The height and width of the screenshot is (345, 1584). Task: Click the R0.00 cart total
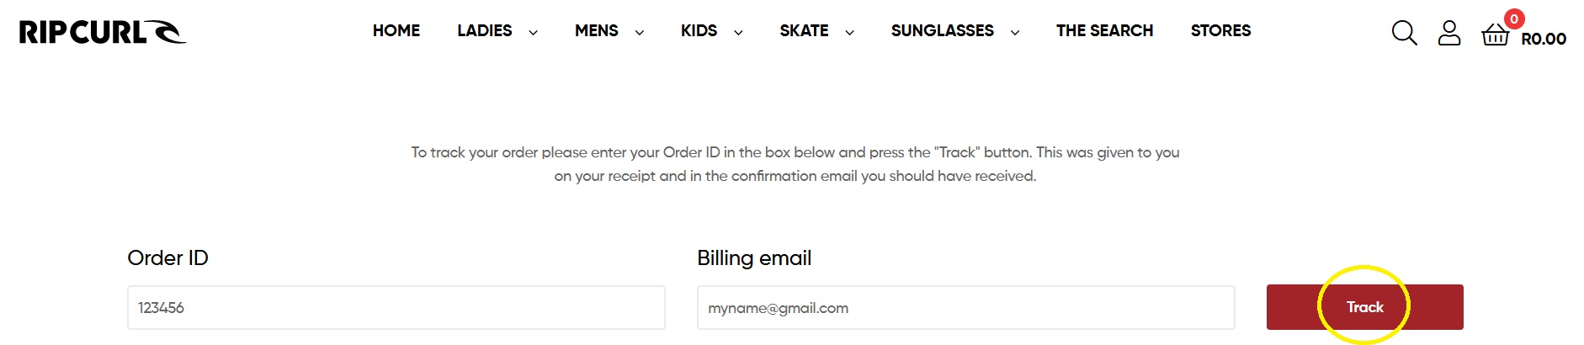1544,39
